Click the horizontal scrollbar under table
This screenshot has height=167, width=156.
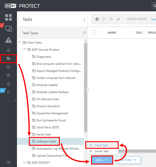137,151
